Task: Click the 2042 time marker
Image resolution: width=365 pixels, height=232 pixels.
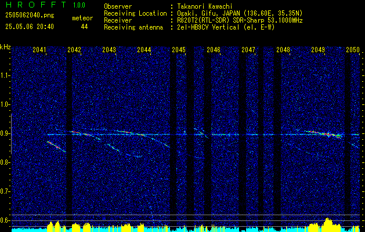Action: click(74, 49)
